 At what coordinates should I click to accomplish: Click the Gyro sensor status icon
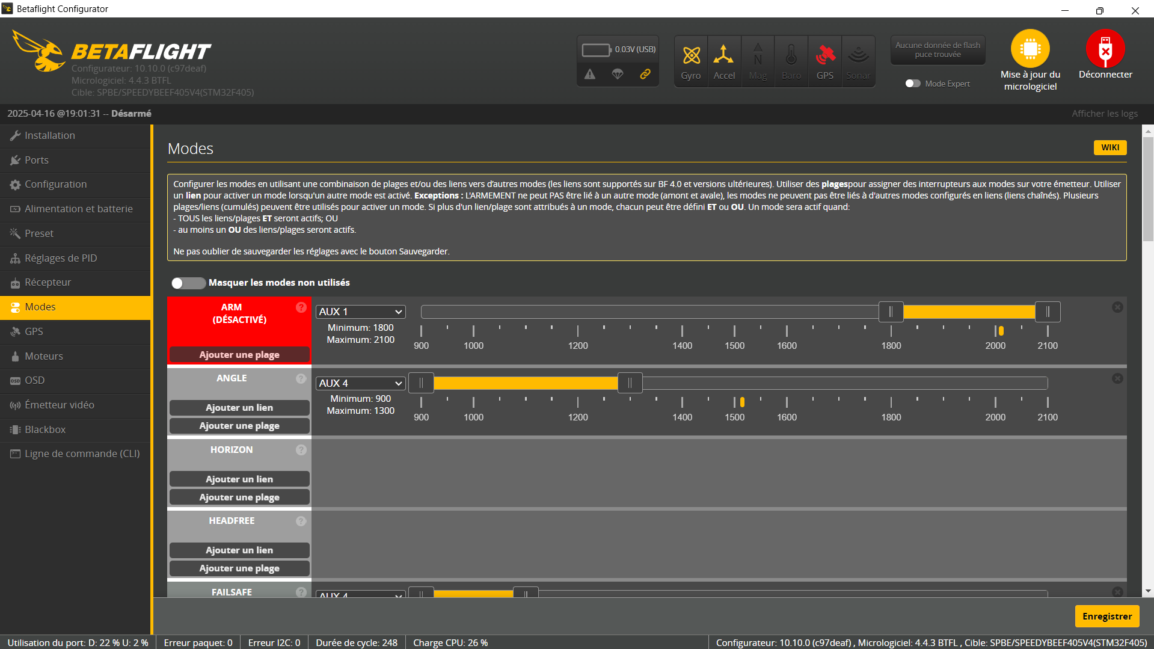pos(691,56)
